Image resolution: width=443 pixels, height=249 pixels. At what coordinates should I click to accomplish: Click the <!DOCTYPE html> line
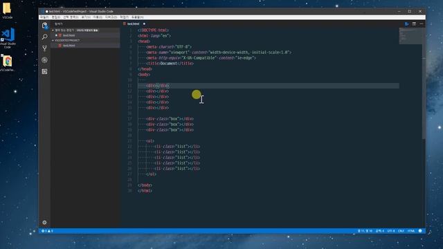[153, 30]
